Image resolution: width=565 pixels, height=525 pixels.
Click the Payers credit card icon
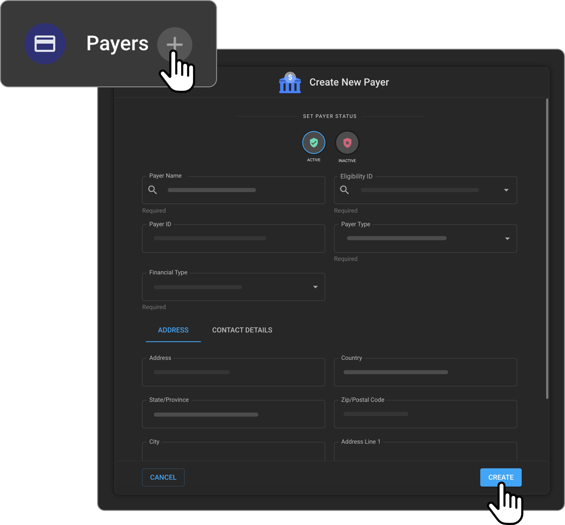point(45,44)
